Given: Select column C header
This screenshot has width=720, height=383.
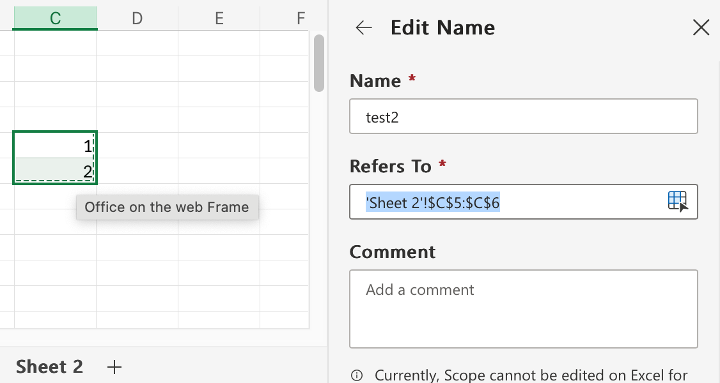Looking at the screenshot, I should [x=55, y=19].
